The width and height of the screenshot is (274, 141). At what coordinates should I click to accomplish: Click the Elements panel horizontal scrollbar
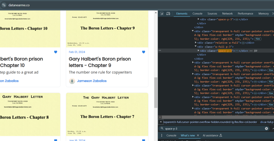[214, 117]
